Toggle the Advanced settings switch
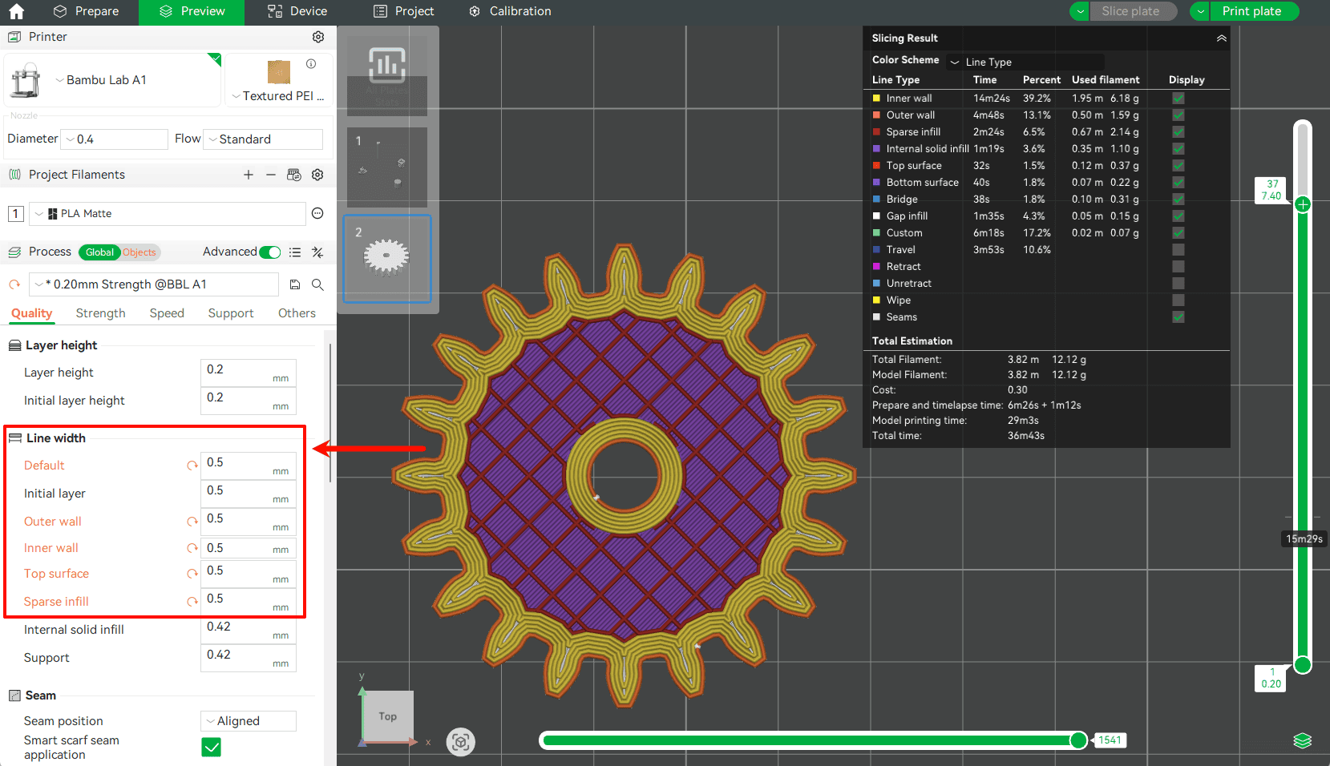Image resolution: width=1330 pixels, height=766 pixels. 270,252
